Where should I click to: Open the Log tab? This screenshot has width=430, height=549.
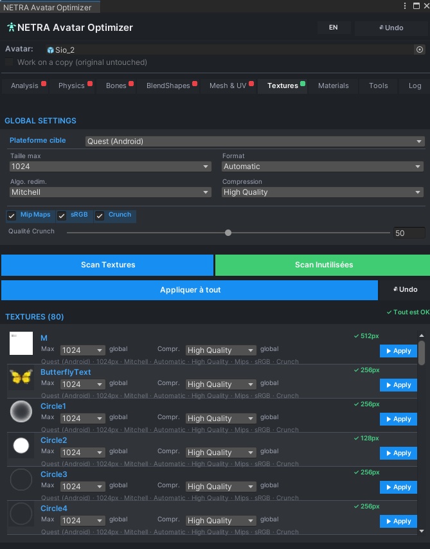tap(415, 85)
